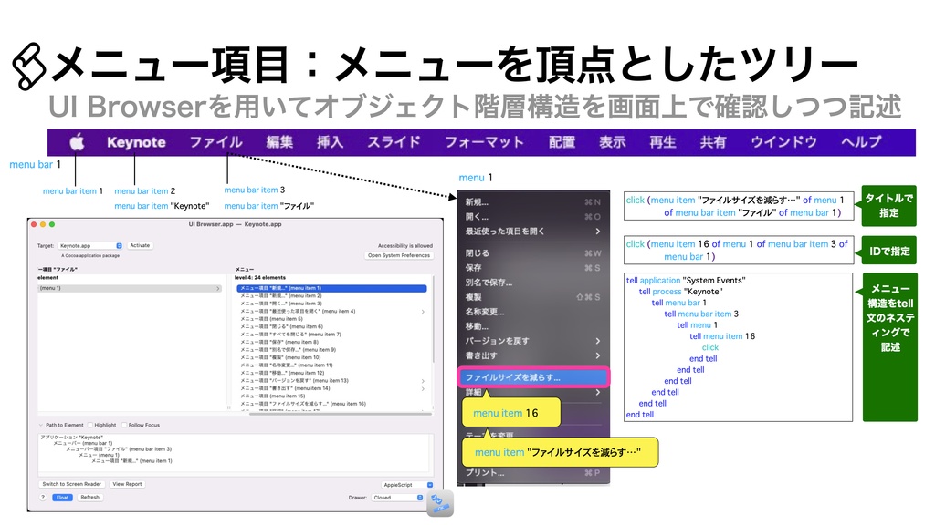935x525 pixels.
Task: Click the Activate button
Action: 140,245
